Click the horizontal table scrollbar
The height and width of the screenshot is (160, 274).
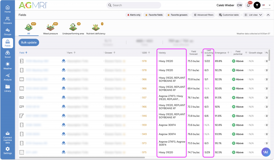[82, 157]
